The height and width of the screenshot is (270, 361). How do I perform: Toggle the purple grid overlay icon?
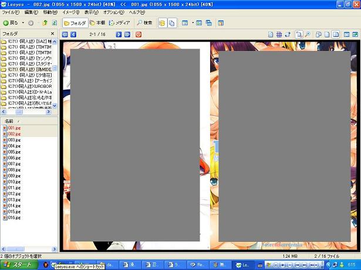click(x=279, y=35)
